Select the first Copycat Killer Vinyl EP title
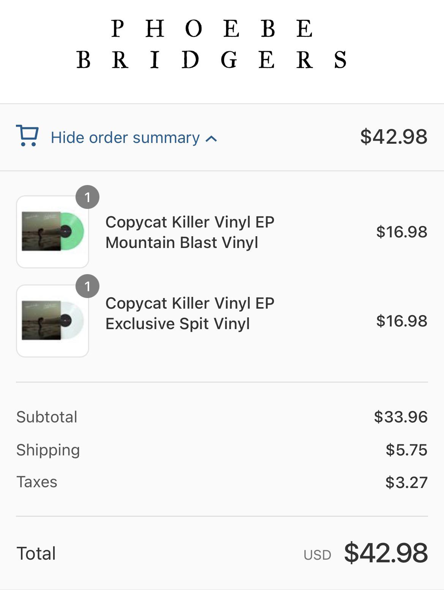The height and width of the screenshot is (590, 444). [x=190, y=222]
